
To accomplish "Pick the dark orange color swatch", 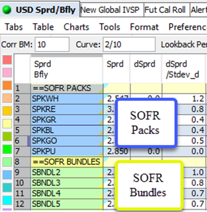I will point(7,85).
